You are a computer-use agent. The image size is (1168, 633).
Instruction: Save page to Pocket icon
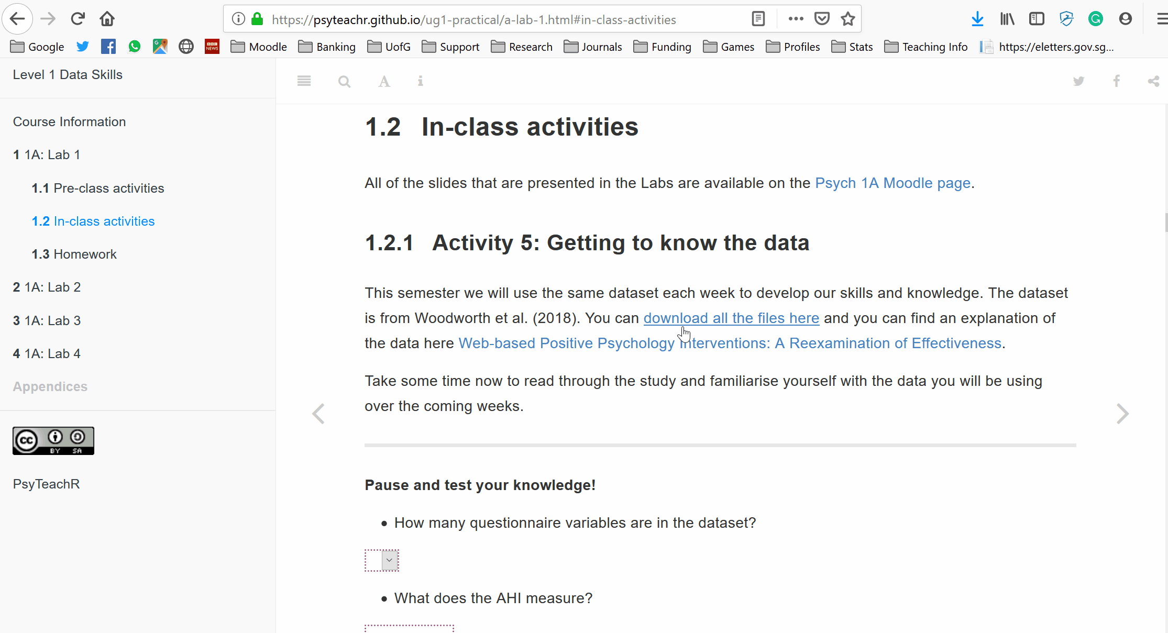tap(822, 19)
